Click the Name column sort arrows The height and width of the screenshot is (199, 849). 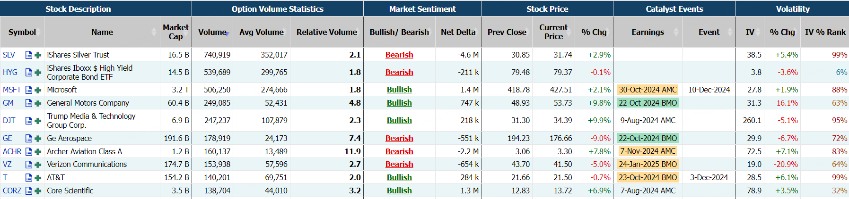tap(154, 32)
